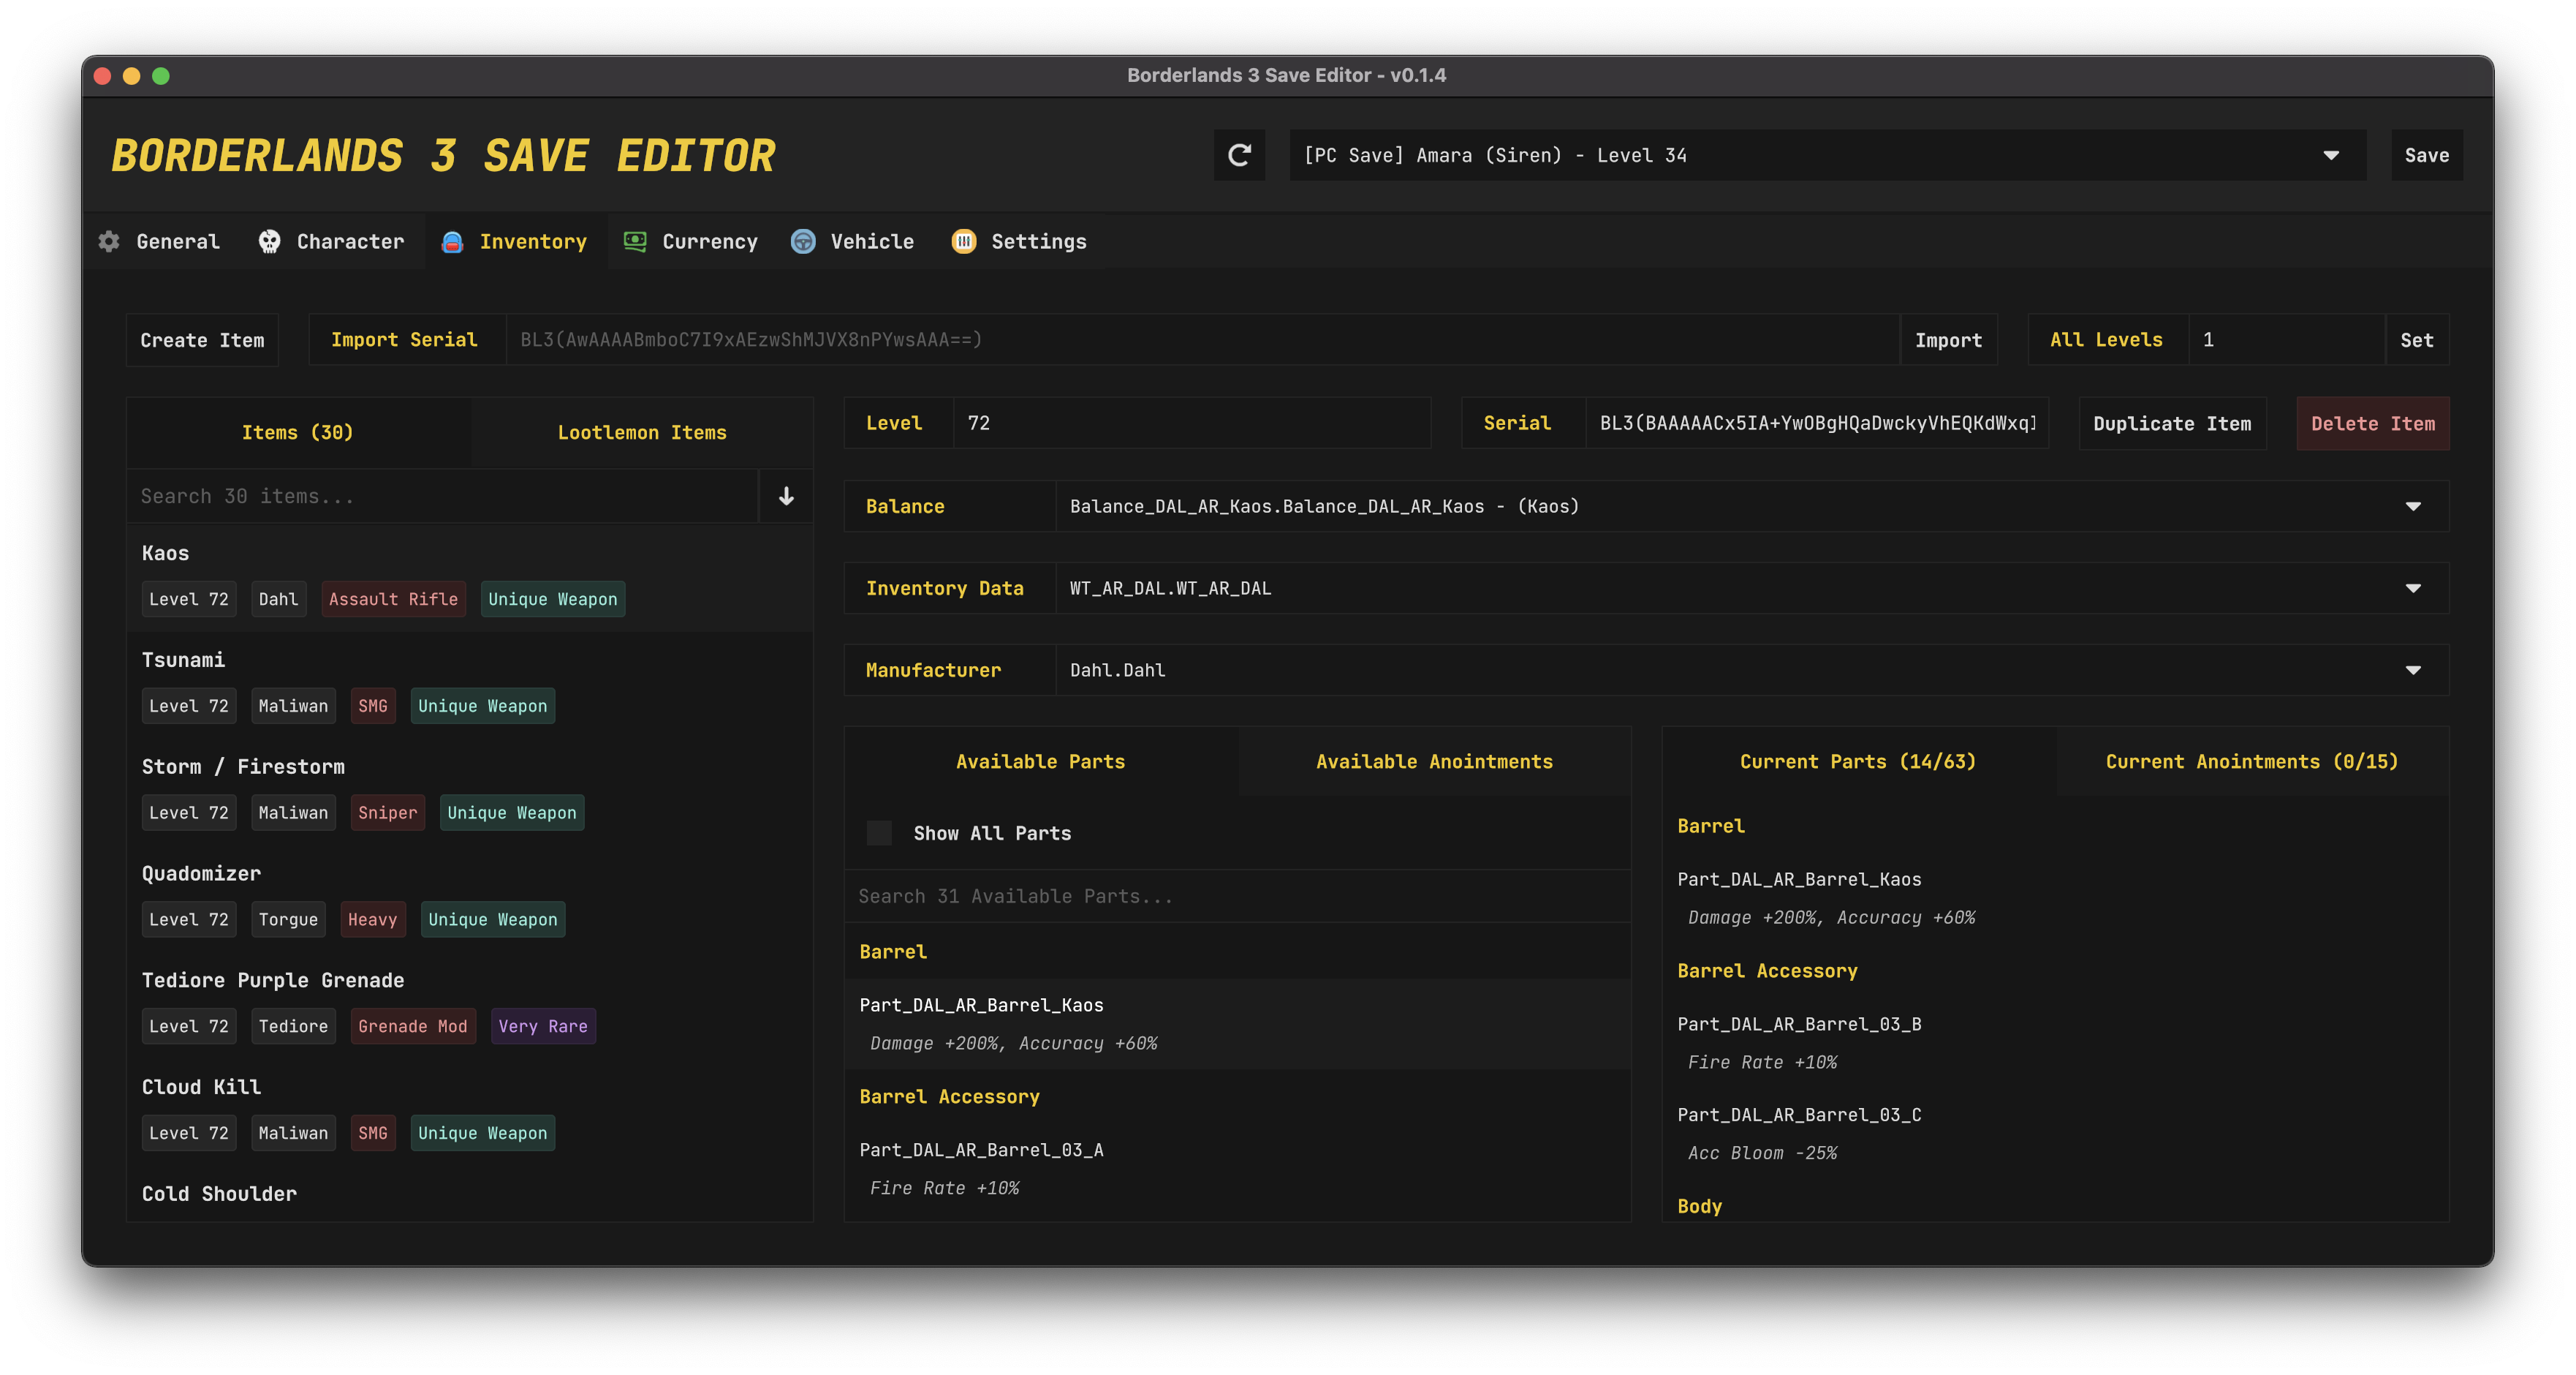2576x1375 pixels.
Task: Click the Sniper tag on Storm / Firestorm
Action: [388, 813]
